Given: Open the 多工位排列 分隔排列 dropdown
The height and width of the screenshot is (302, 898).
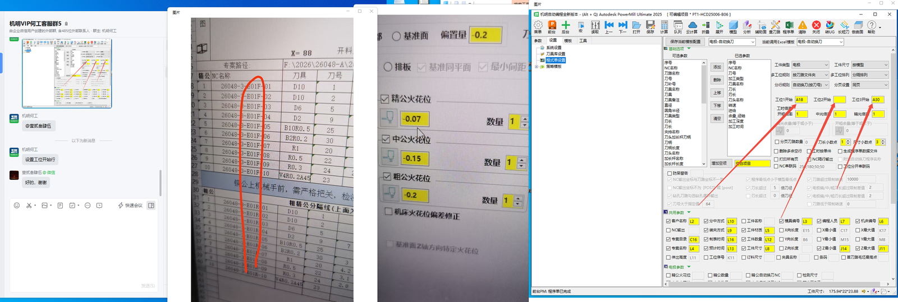Looking at the screenshot, I should pos(869,75).
